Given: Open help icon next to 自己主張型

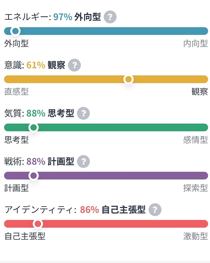Looking at the screenshot, I should tap(155, 209).
